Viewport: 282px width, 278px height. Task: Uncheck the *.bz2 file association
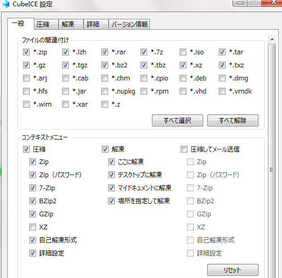104,65
